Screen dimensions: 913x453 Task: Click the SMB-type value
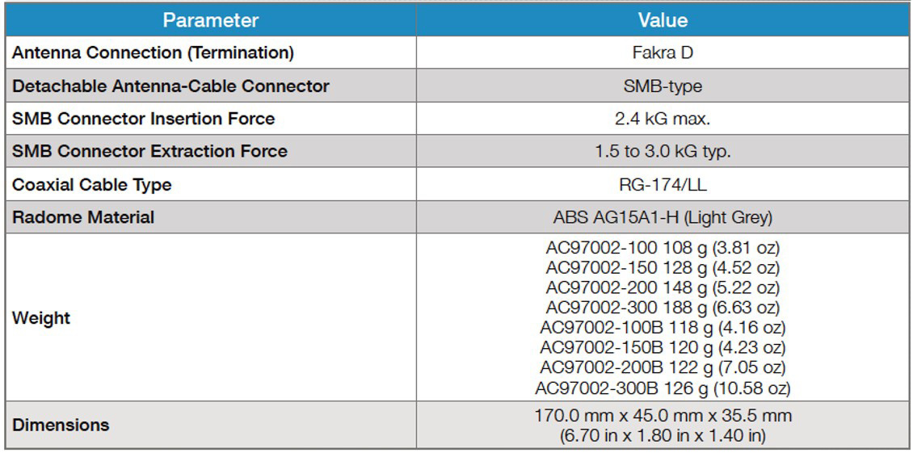point(663,86)
